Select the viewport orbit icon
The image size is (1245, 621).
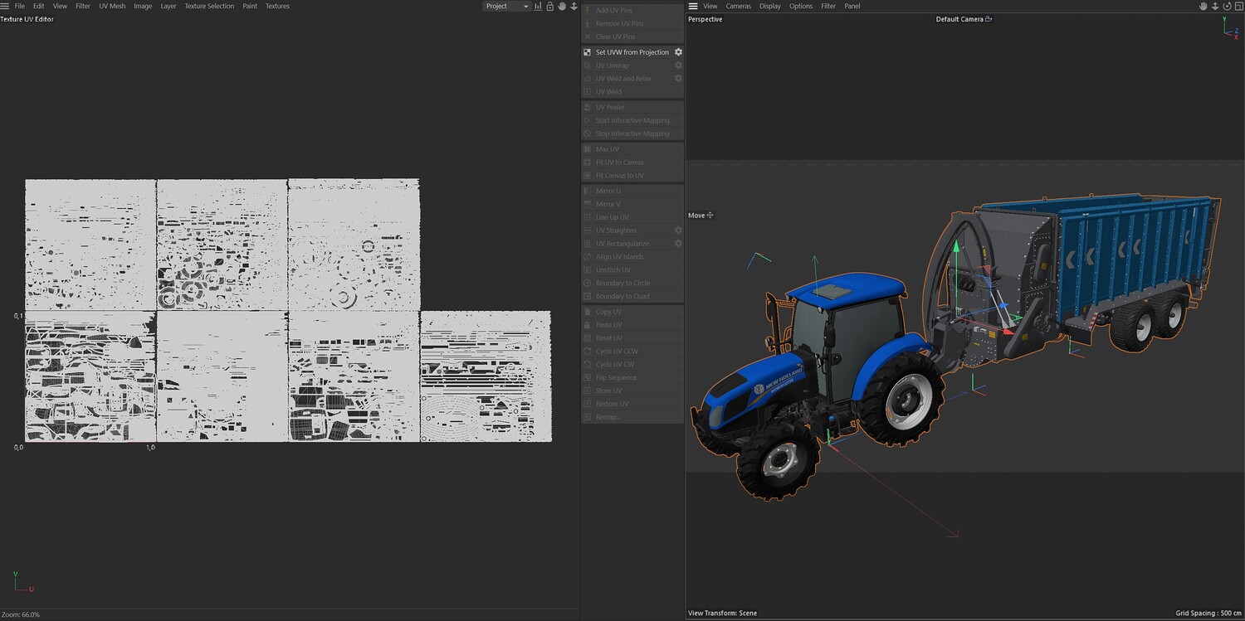tap(1227, 6)
